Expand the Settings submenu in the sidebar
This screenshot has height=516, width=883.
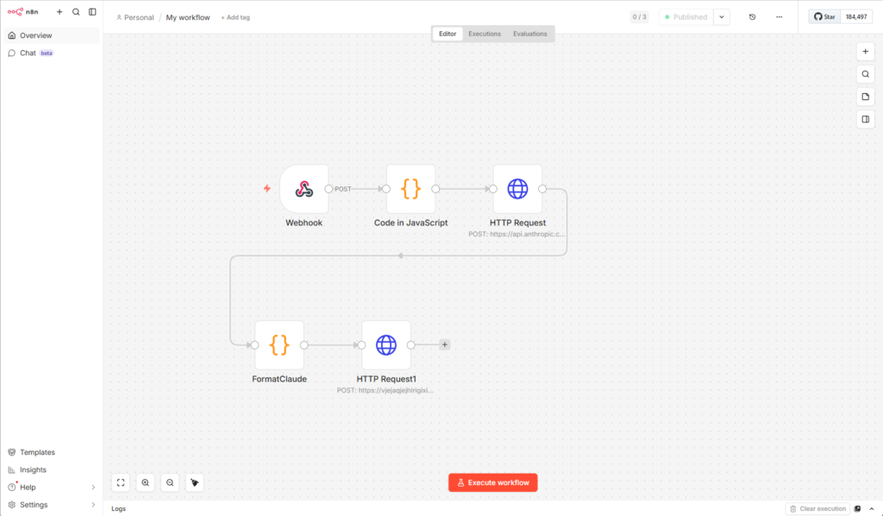point(93,505)
